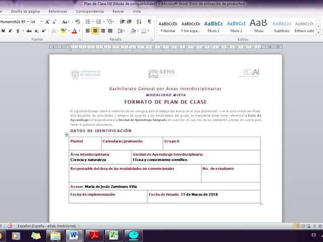Apply red font color with A button

pyautogui.click(x=75, y=31)
